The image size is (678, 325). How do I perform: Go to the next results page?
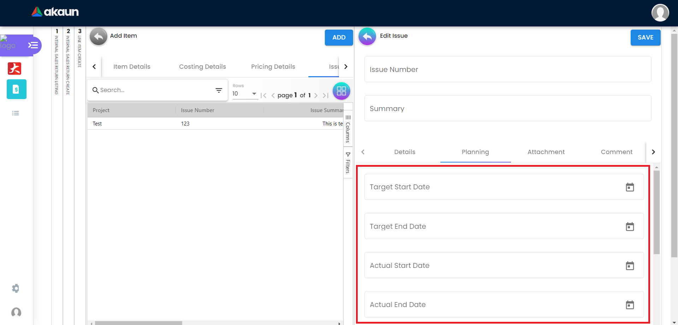316,96
